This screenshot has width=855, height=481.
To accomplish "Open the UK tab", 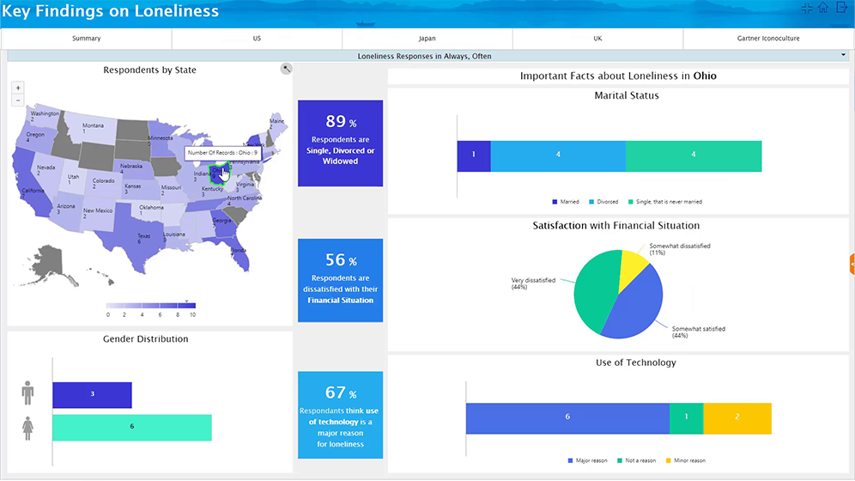I will click(597, 39).
